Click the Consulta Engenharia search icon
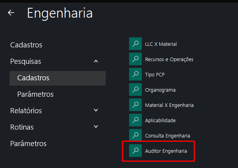This screenshot has height=168, width=238. 135,135
